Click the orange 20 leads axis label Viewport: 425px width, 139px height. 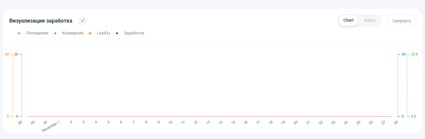pos(7,54)
